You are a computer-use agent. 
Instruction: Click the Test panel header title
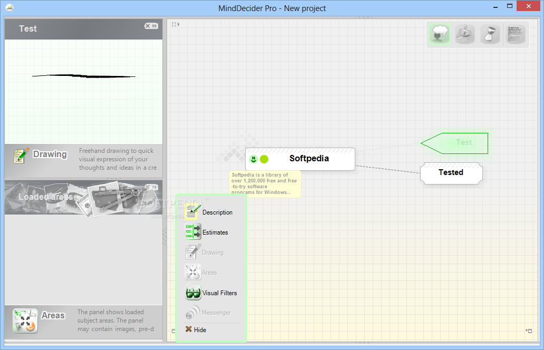coord(28,29)
